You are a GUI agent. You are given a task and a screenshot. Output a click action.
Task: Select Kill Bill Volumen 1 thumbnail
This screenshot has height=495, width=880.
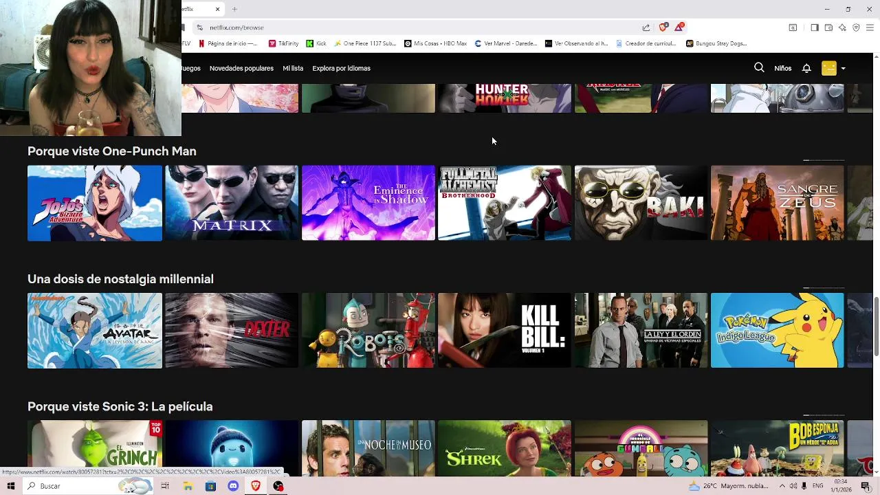click(x=505, y=331)
